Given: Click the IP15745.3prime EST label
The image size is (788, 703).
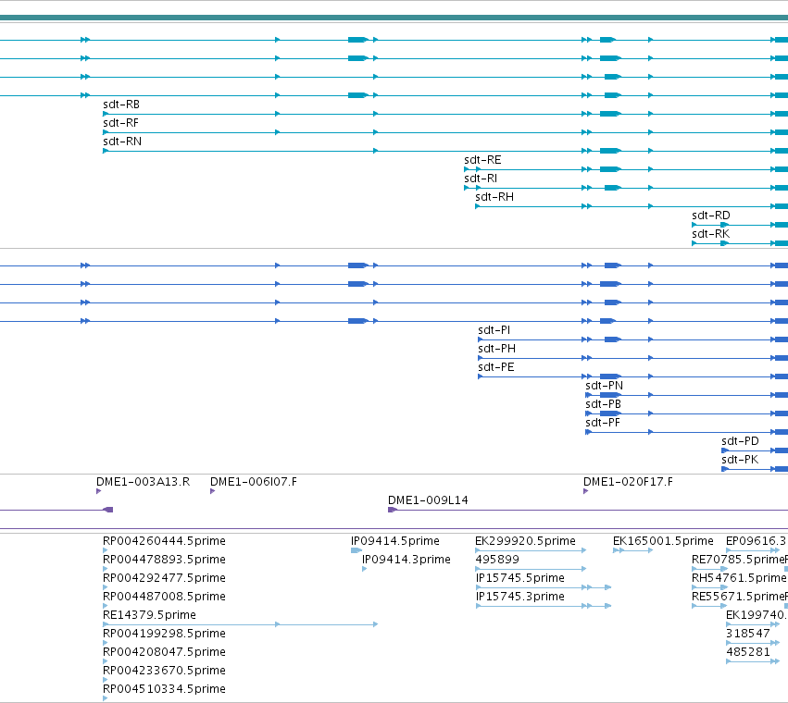Looking at the screenshot, I should (520, 597).
